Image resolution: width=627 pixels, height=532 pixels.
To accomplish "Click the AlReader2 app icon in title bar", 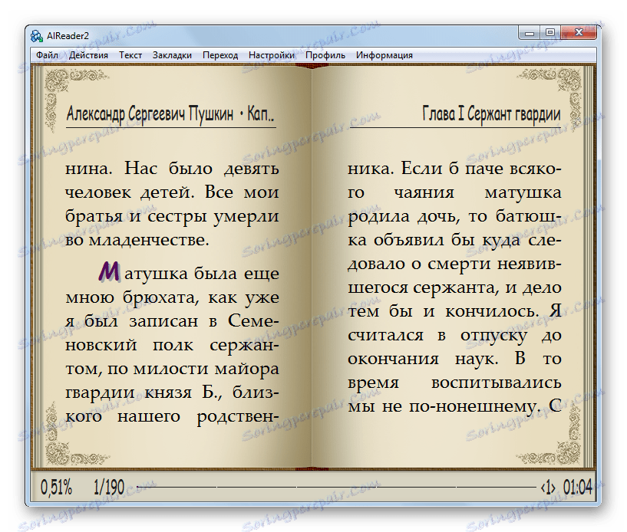I will click(x=37, y=36).
